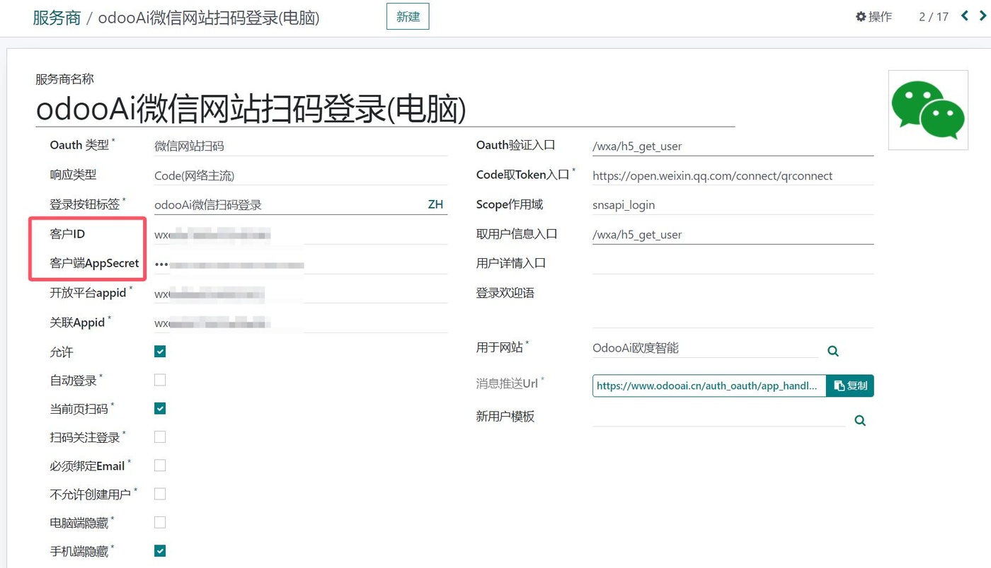Open the Oauth 类型 dropdown
991x568 pixels.
(301, 146)
